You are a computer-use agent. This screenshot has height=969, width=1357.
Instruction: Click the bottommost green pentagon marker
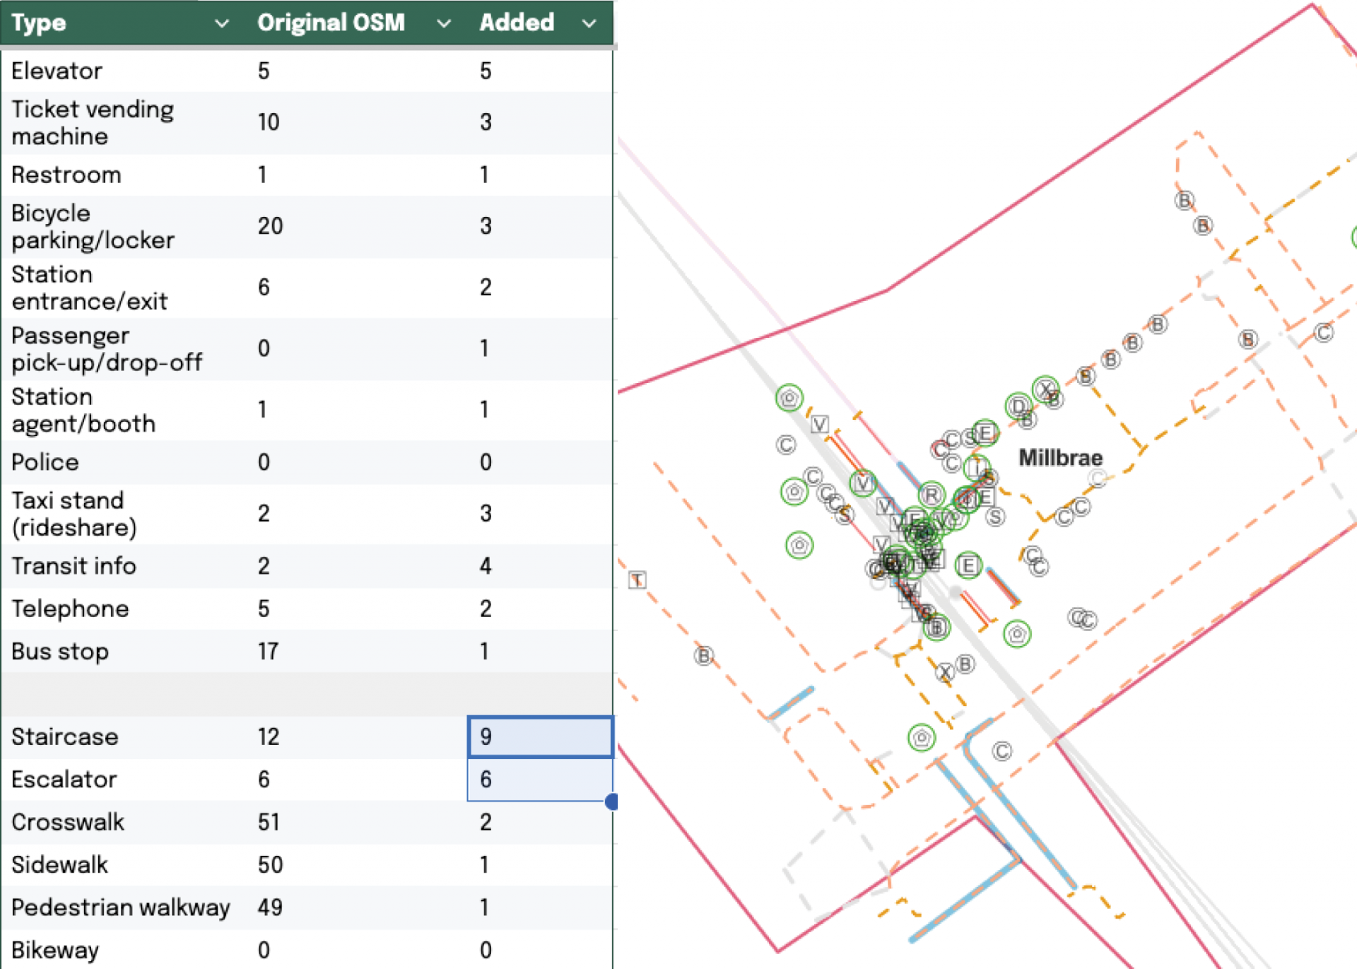922,739
